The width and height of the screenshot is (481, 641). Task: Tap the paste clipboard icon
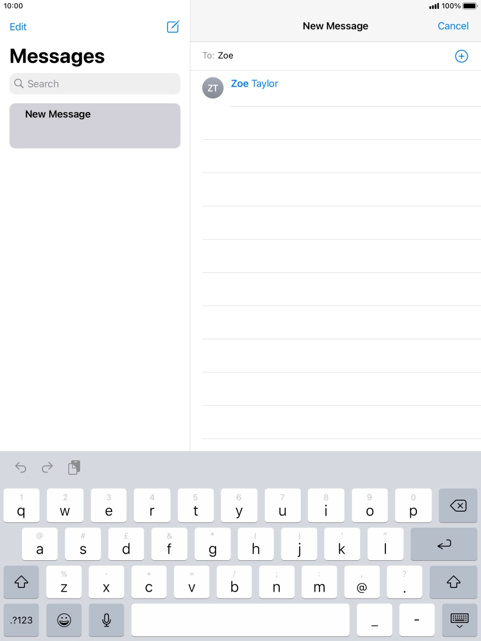pyautogui.click(x=74, y=467)
